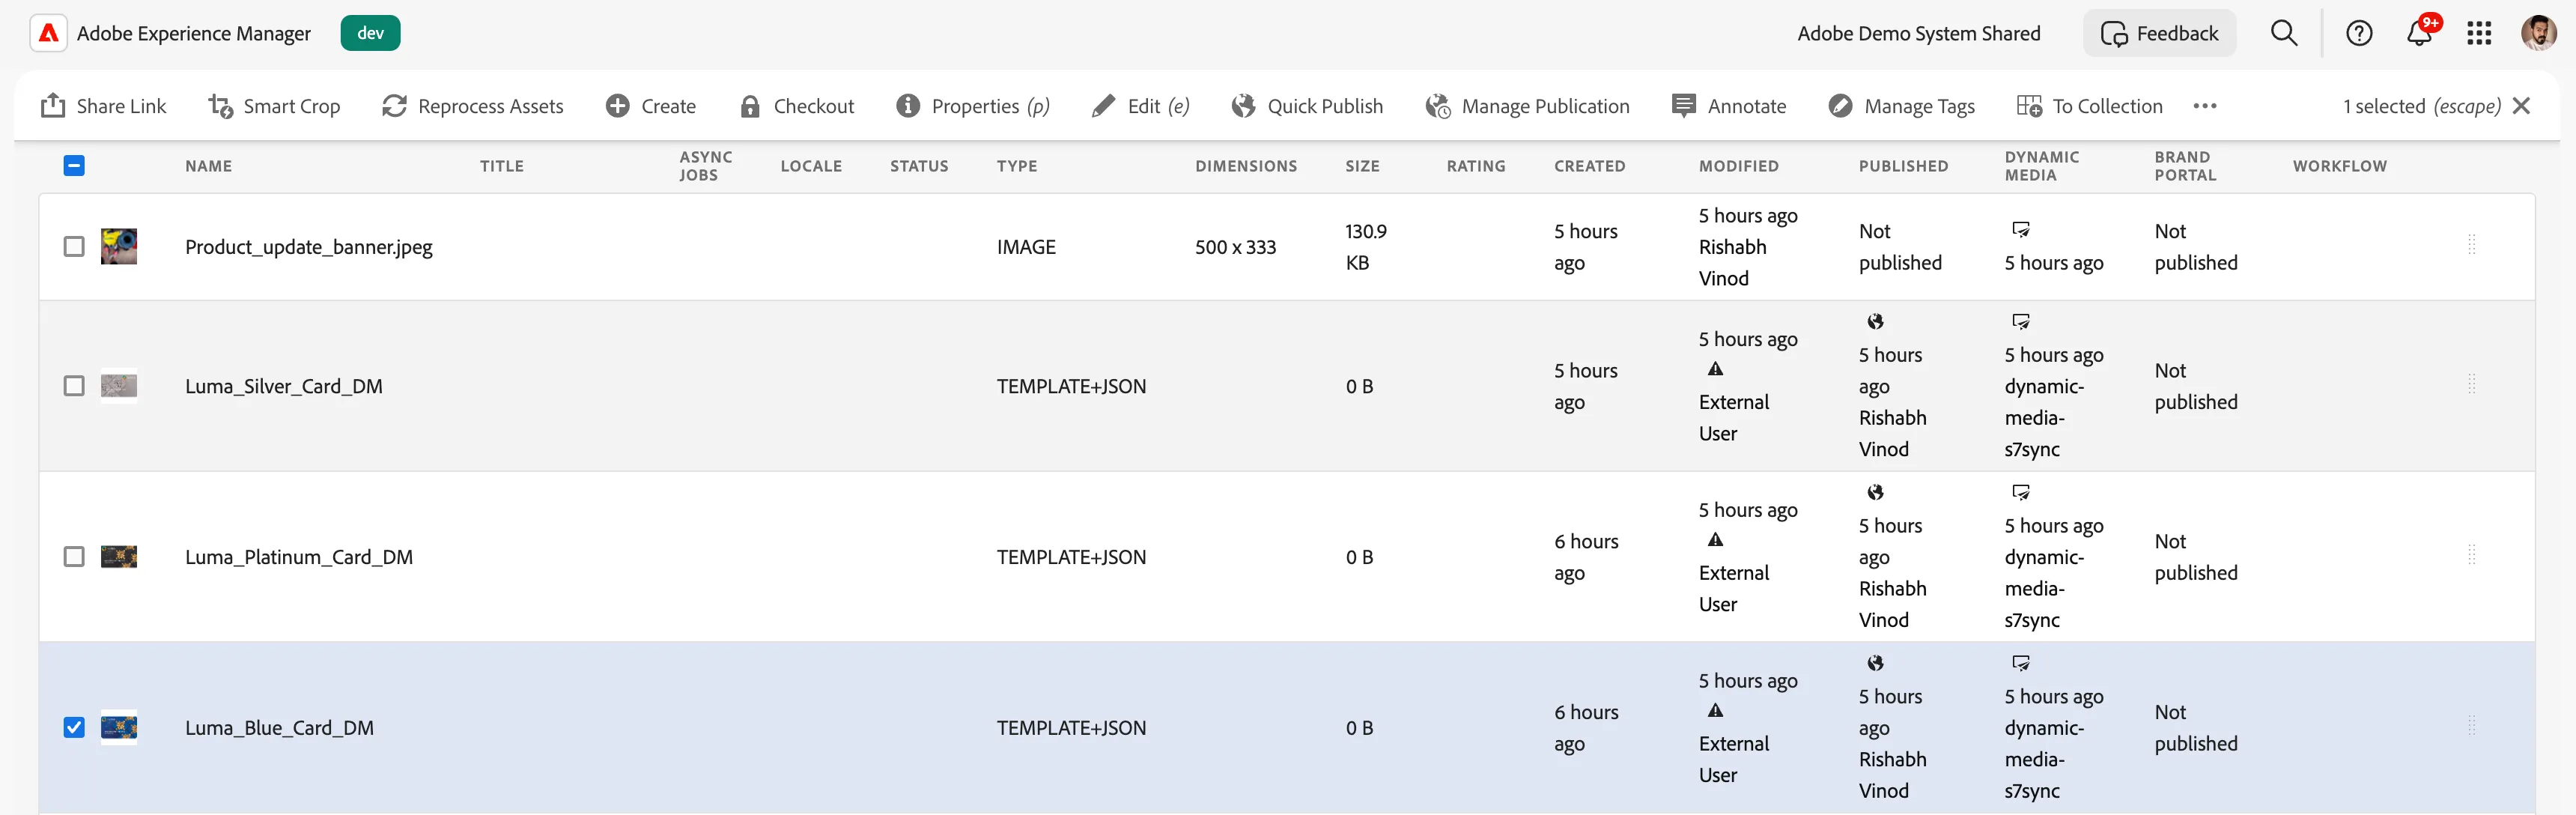The image size is (2576, 815).
Task: Click Reprocess Assets action
Action: pos(473,106)
